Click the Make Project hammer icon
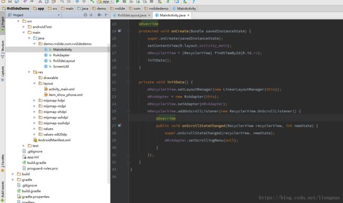343x203 pixels. coord(92,2)
